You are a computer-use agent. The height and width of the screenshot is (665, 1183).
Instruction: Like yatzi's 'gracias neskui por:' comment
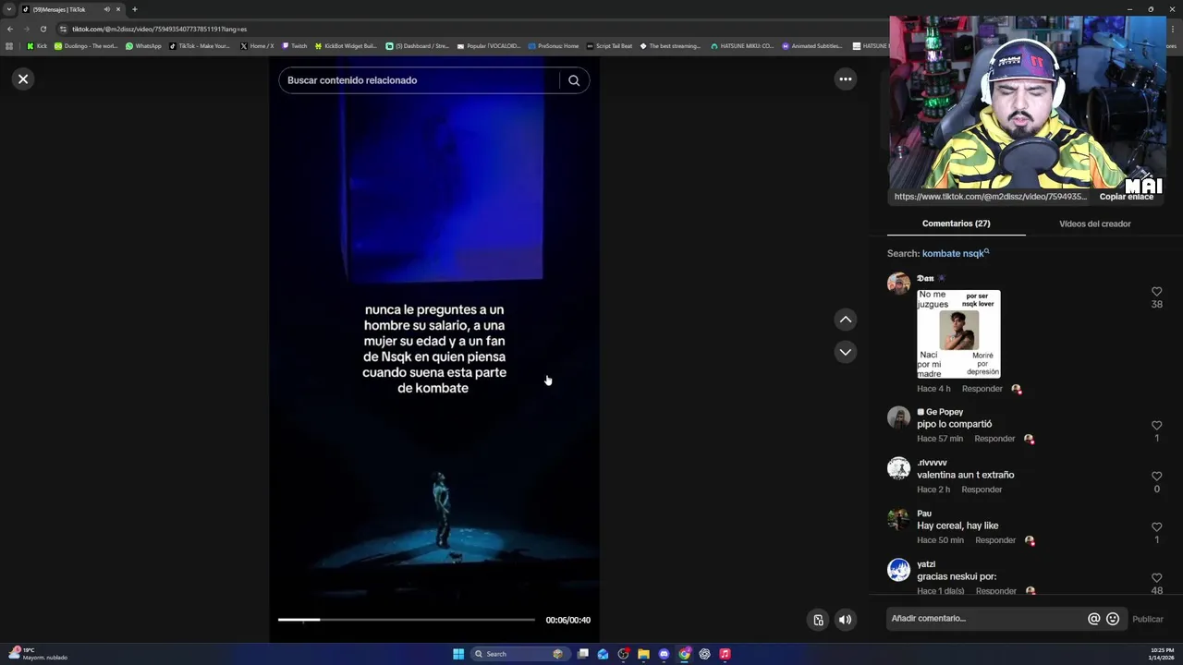[1156, 578]
